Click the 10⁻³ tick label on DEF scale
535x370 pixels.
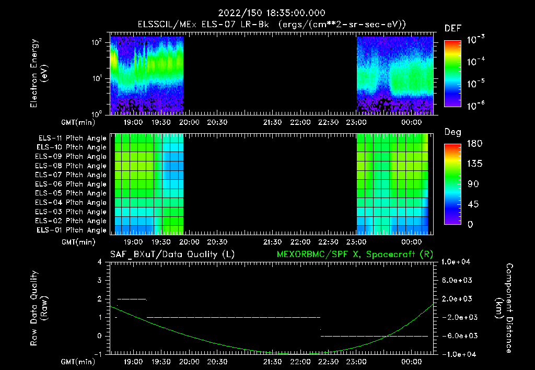(475, 40)
